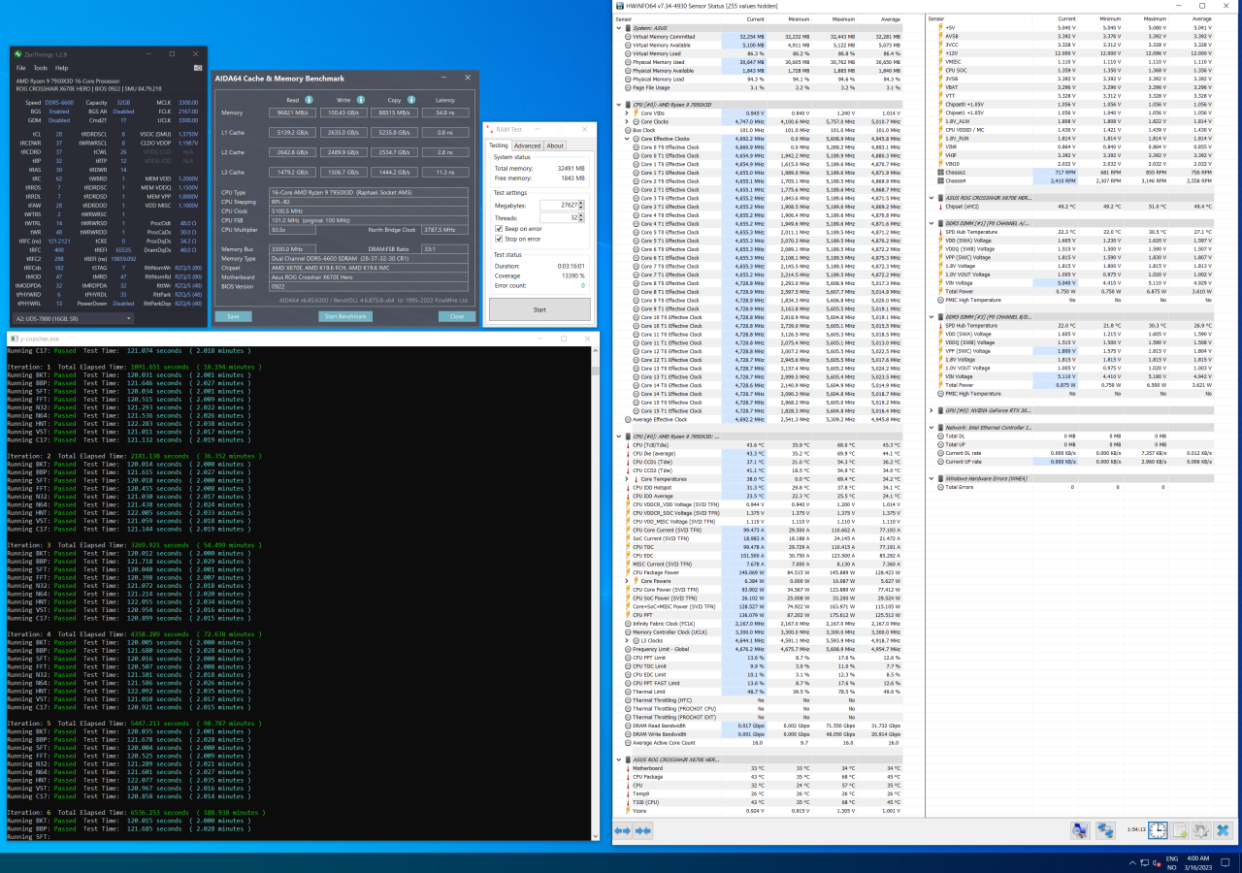
Task: Open the ZenTimings memory module dropdown
Action: 74,317
